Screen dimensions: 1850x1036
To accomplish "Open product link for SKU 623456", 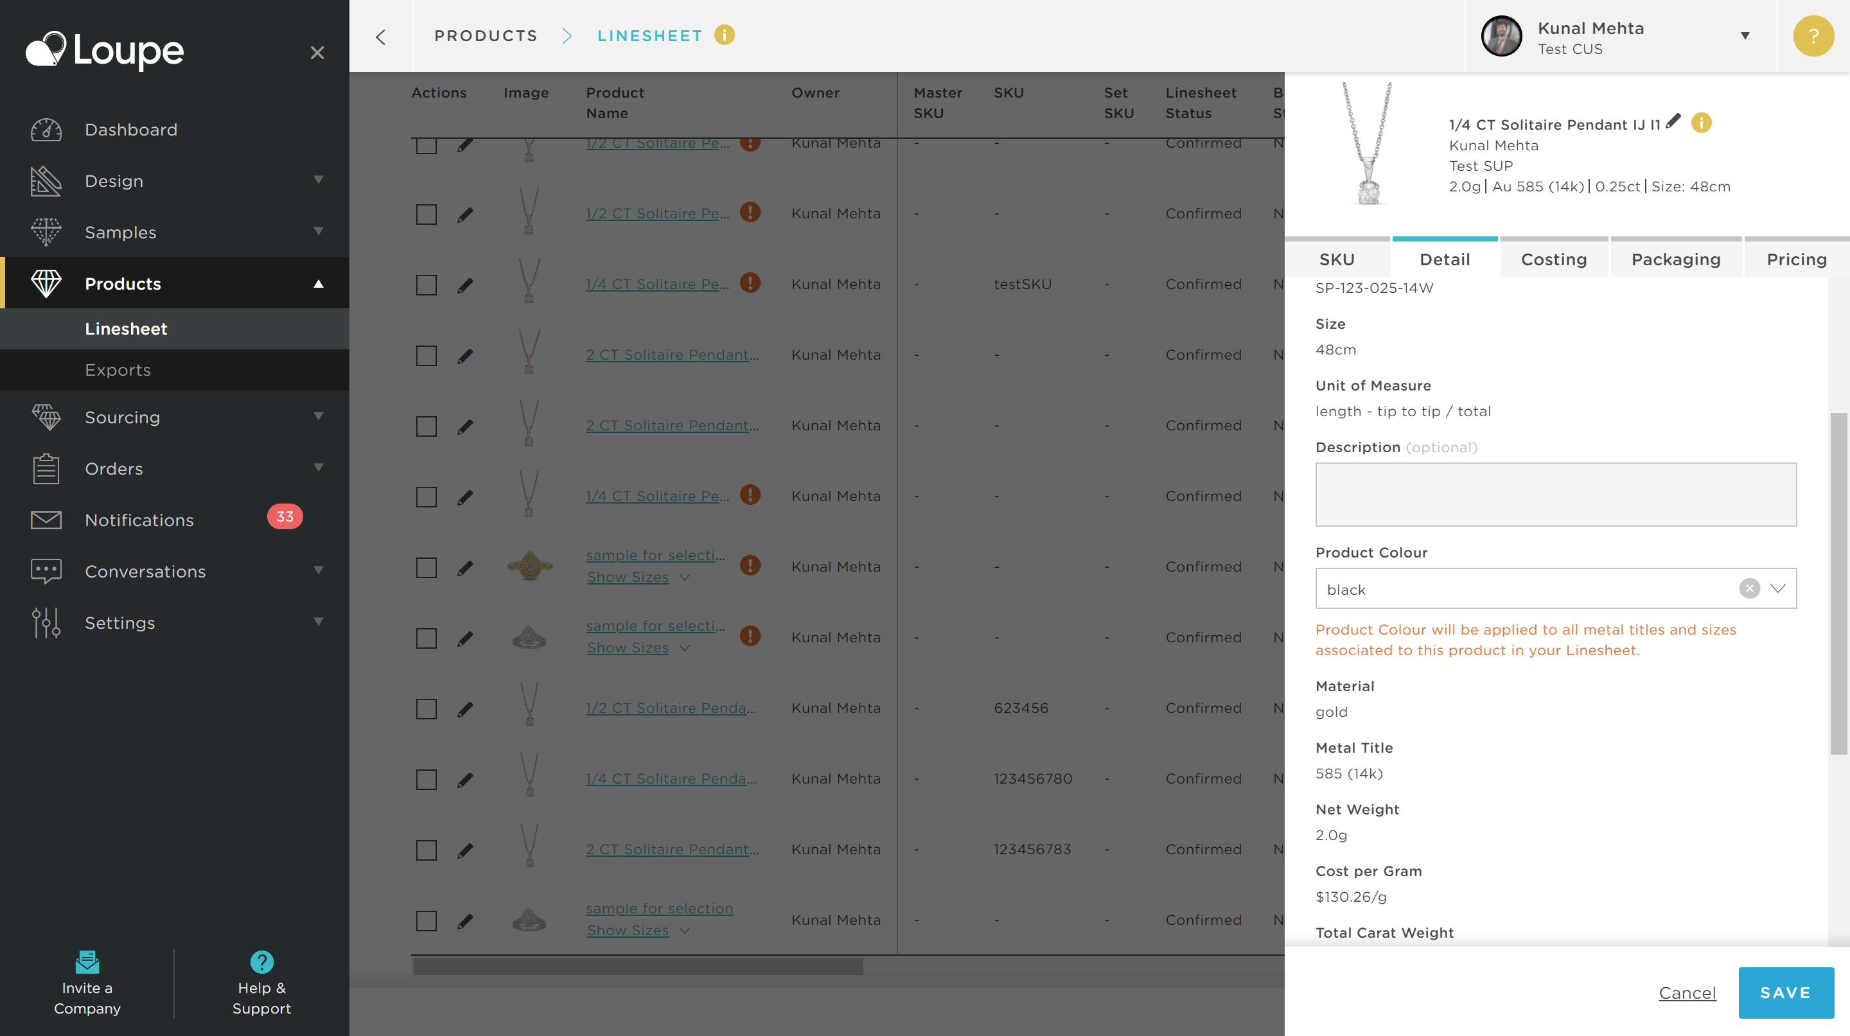I will click(671, 708).
